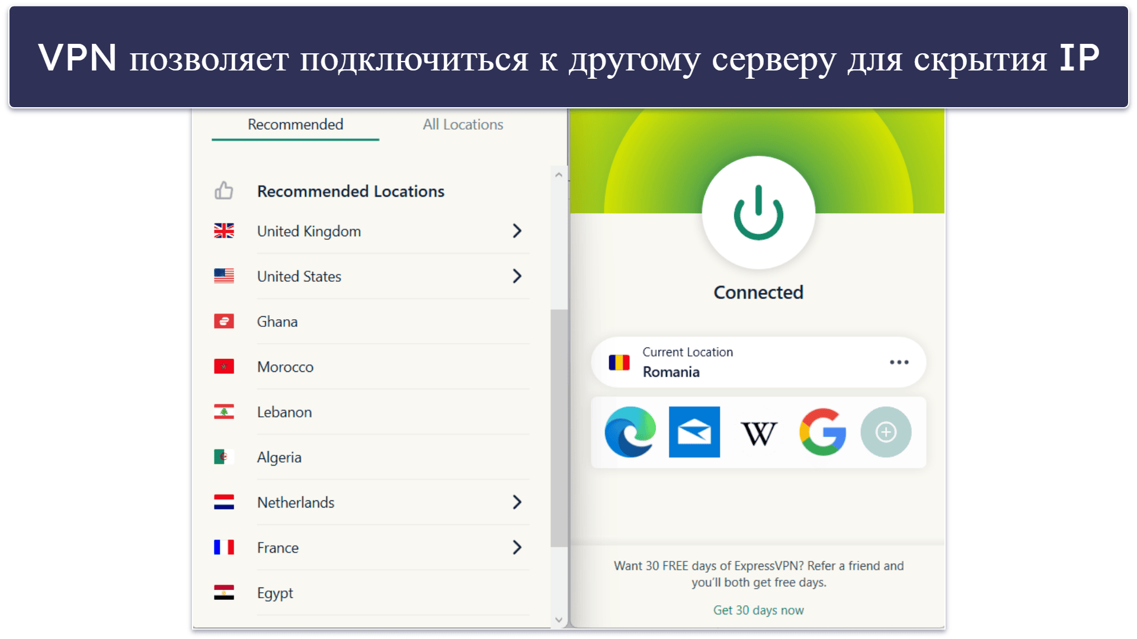Click the thumbs-up Recommended Locations icon
Screen dimensions: 1137x639
coord(224,191)
